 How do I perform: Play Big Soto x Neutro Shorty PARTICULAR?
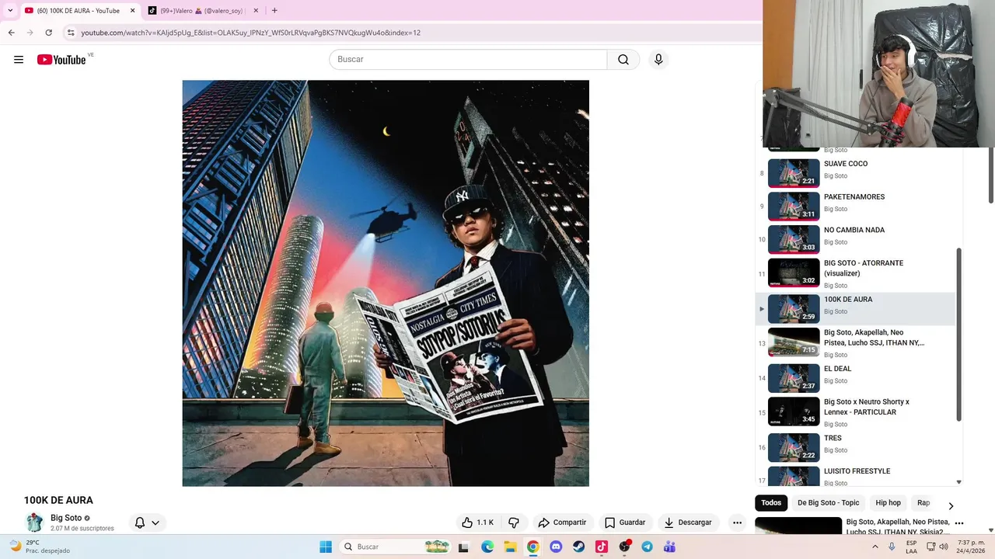click(855, 412)
